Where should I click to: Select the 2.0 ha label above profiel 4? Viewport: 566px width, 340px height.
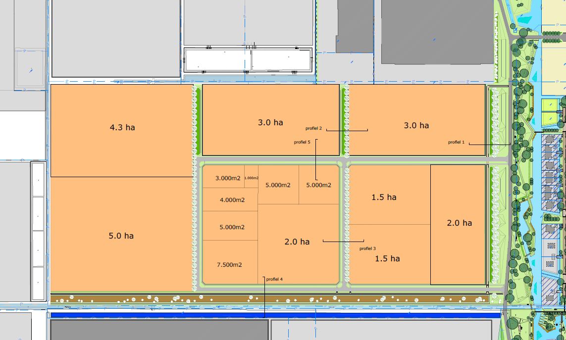[297, 242]
